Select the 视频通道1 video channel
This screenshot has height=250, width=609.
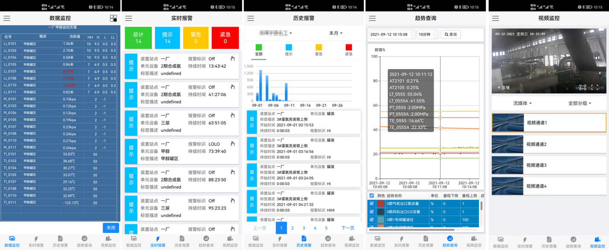pos(549,123)
